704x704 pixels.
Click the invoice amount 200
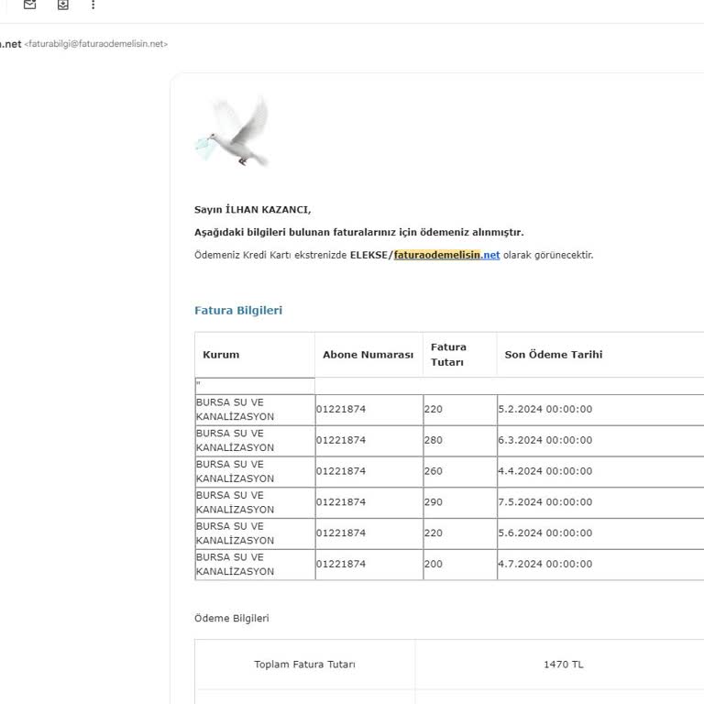[x=434, y=564]
